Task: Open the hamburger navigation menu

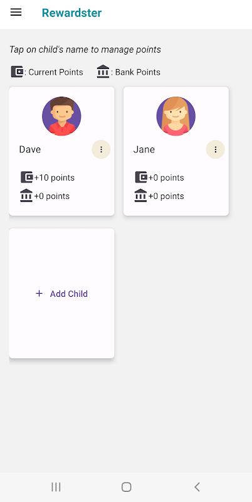Action: pyautogui.click(x=16, y=13)
